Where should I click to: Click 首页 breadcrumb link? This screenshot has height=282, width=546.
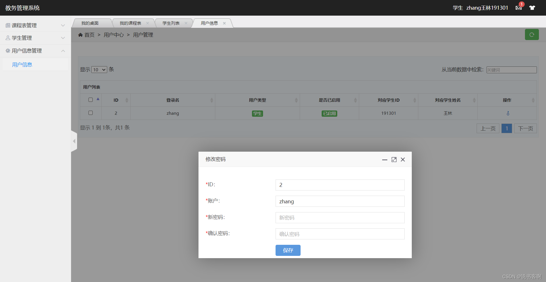pos(89,35)
